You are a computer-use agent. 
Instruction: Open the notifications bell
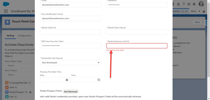(x=194, y=4)
